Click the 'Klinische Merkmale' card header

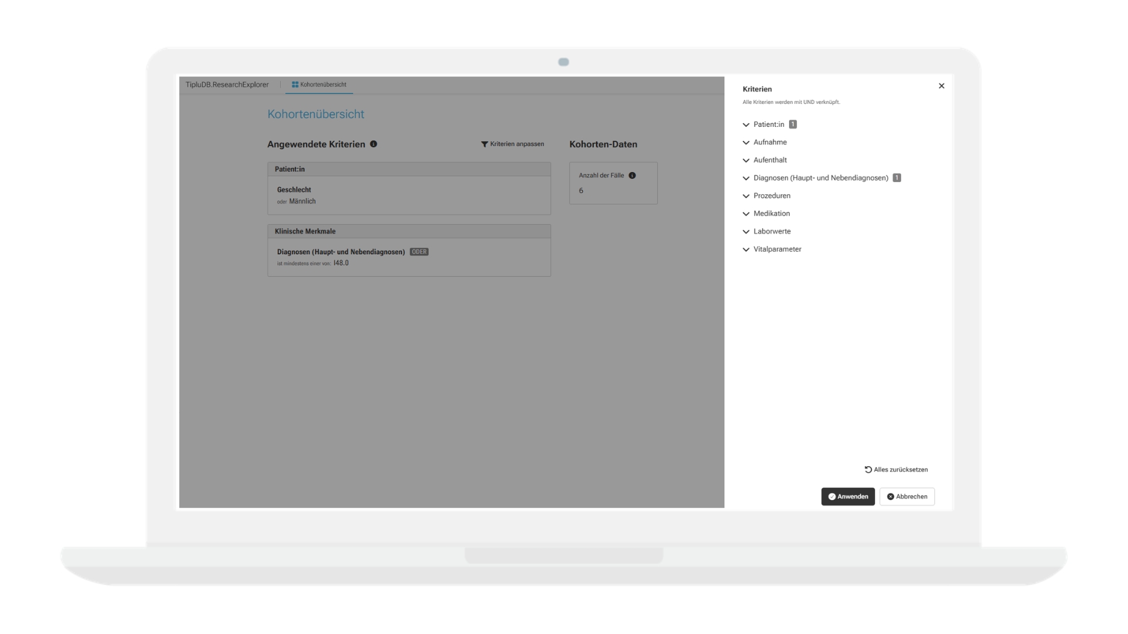pos(409,231)
